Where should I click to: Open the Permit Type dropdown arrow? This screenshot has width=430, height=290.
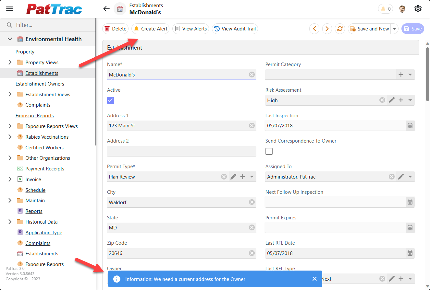coord(252,177)
